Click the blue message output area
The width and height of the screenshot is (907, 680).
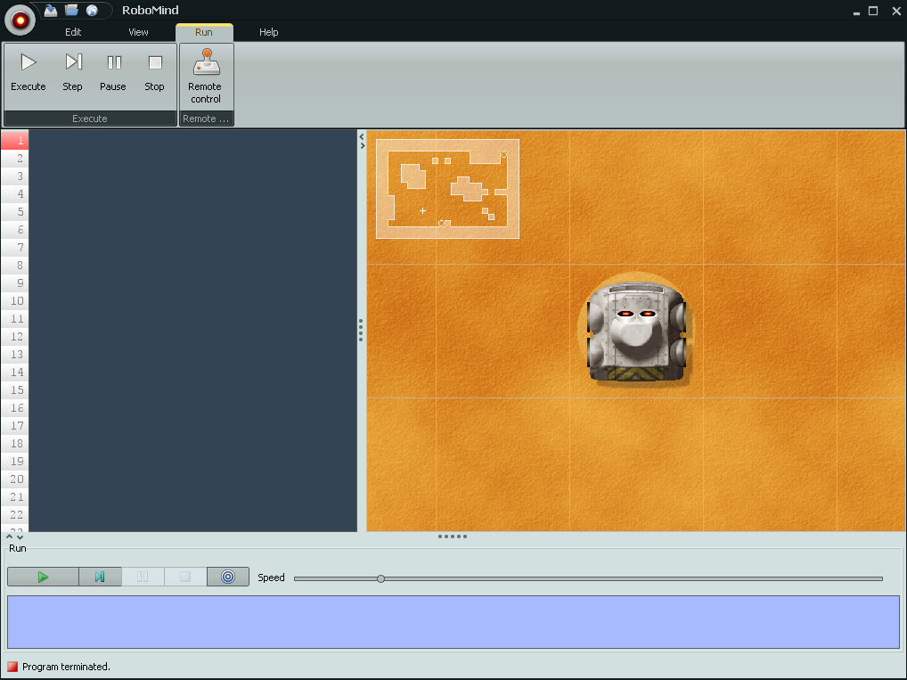453,622
